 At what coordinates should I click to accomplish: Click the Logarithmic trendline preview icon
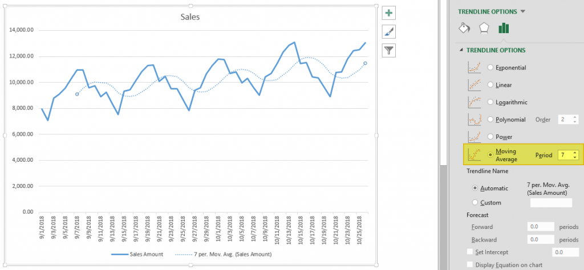(x=474, y=102)
